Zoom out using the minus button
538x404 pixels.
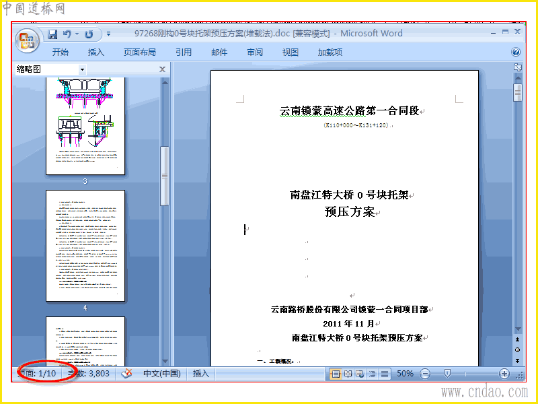[x=425, y=374]
